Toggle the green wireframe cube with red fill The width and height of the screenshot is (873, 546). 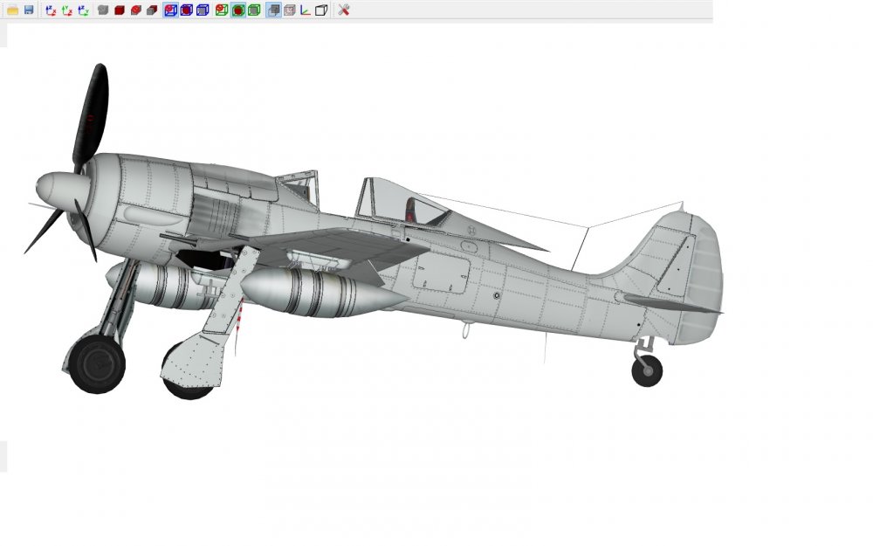(237, 10)
